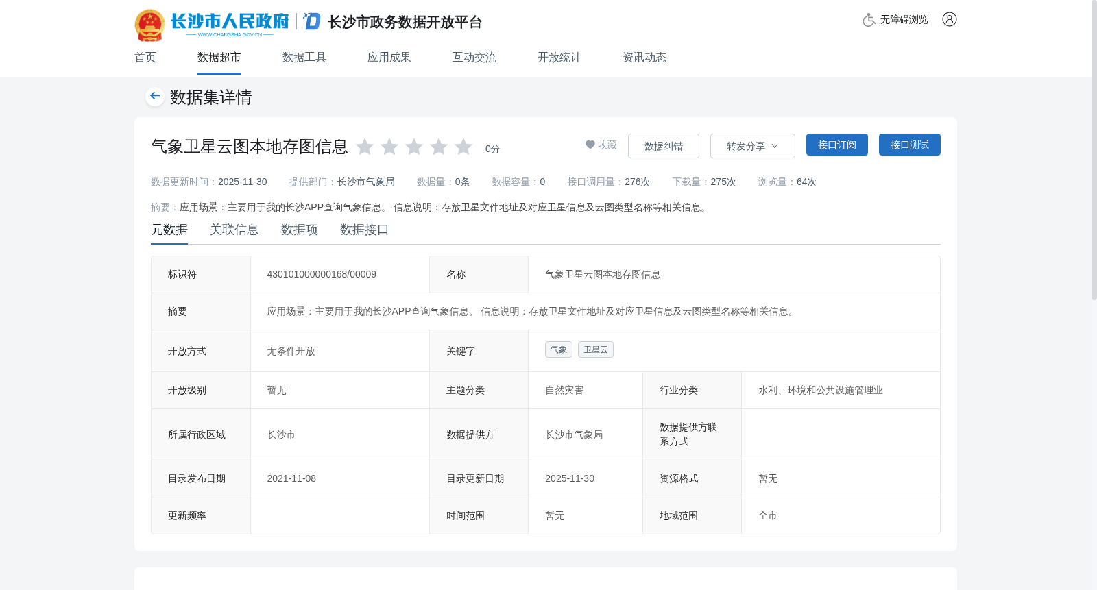
Task: Open the 应用成果 navigation item
Action: tap(389, 58)
